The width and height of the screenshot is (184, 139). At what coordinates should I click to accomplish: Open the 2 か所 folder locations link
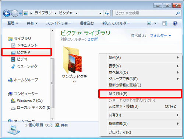93,39
